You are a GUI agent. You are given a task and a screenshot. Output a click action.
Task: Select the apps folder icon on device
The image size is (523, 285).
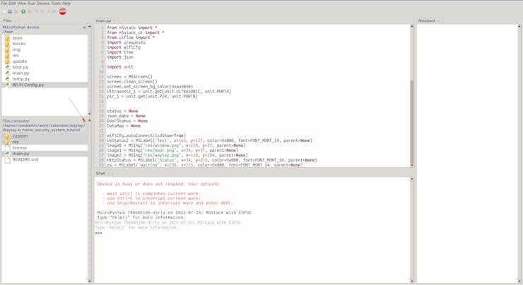[x=7, y=38]
